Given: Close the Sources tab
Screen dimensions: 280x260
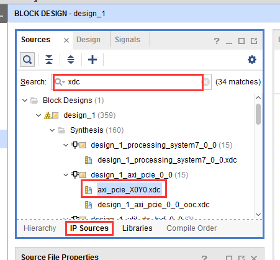Looking at the screenshot, I should coord(66,40).
